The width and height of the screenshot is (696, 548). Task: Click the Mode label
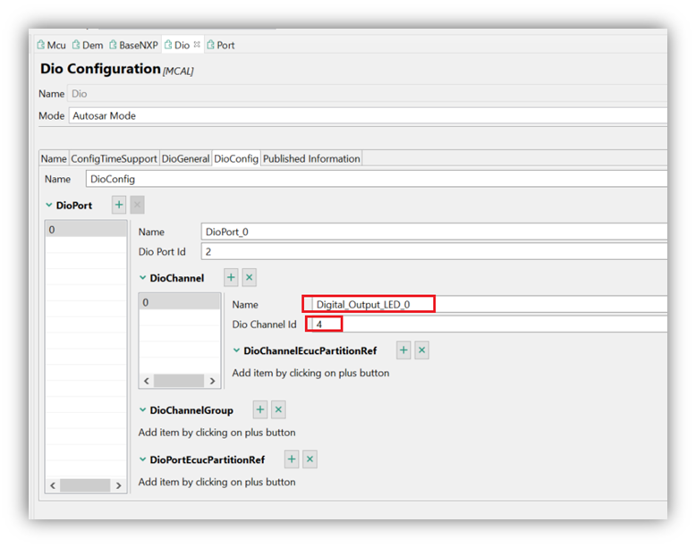pyautogui.click(x=52, y=116)
